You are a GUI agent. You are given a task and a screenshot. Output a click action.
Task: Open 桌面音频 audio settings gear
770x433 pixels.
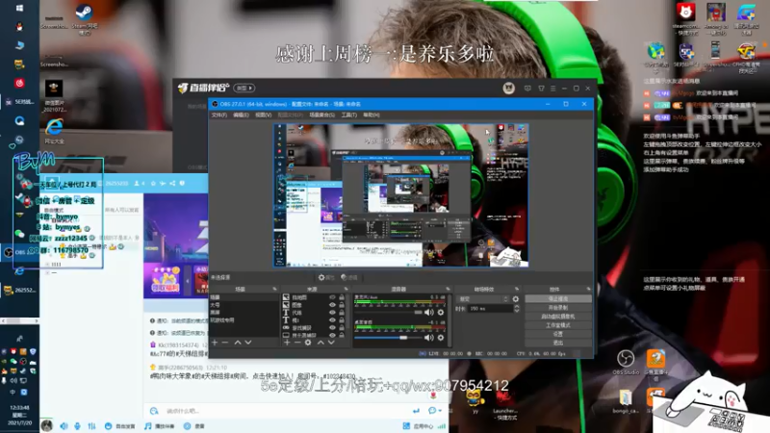tap(441, 338)
